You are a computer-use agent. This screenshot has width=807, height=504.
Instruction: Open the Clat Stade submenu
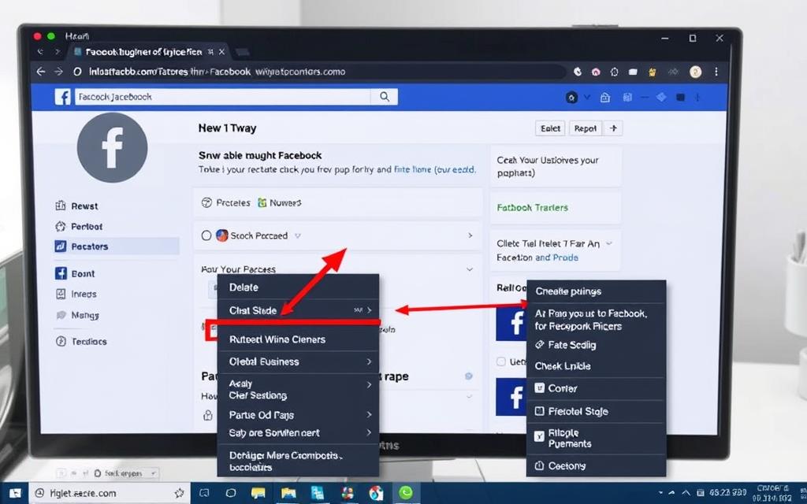(298, 310)
